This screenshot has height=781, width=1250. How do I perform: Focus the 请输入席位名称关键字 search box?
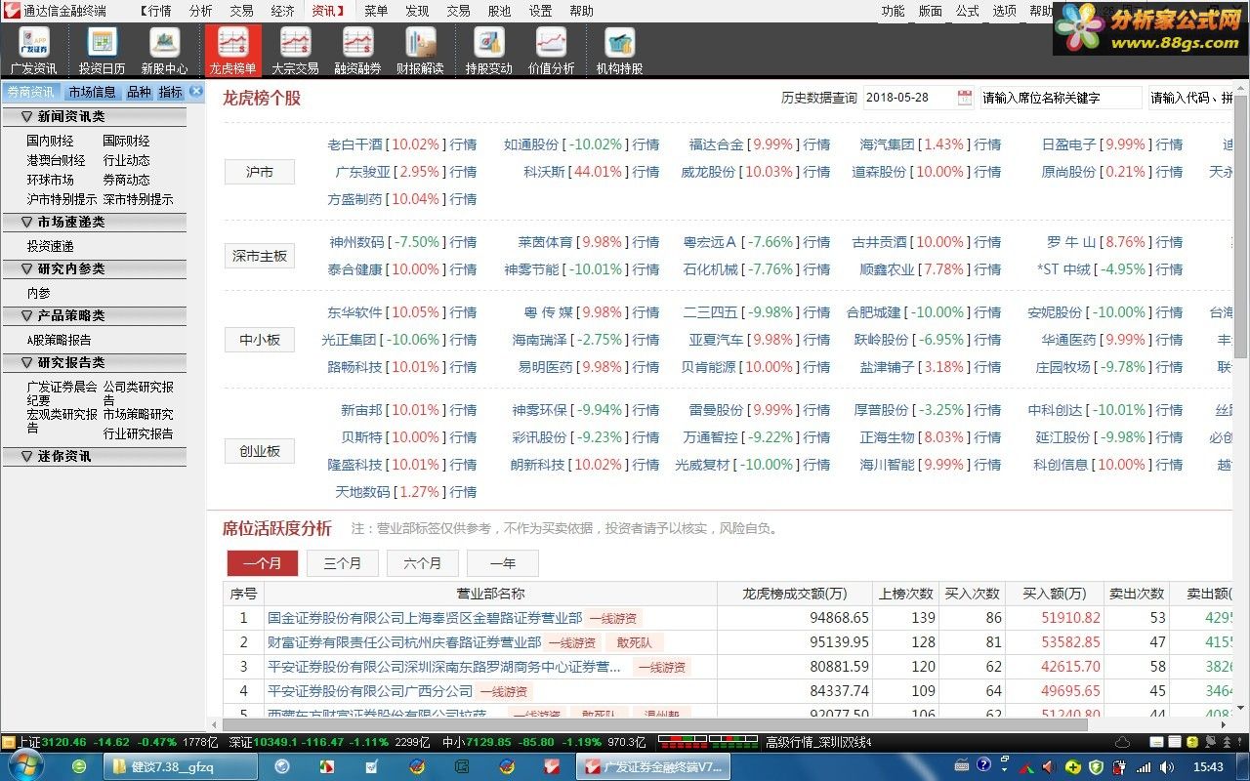click(1061, 98)
